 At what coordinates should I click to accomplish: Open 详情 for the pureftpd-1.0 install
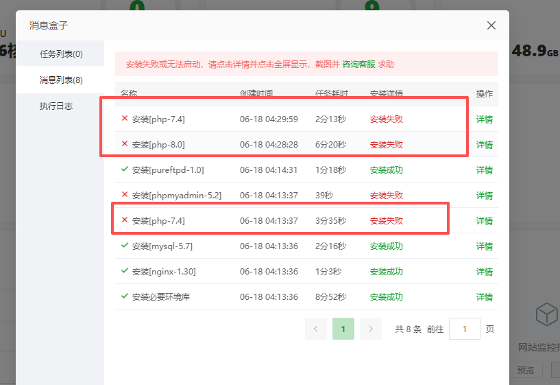(x=485, y=170)
